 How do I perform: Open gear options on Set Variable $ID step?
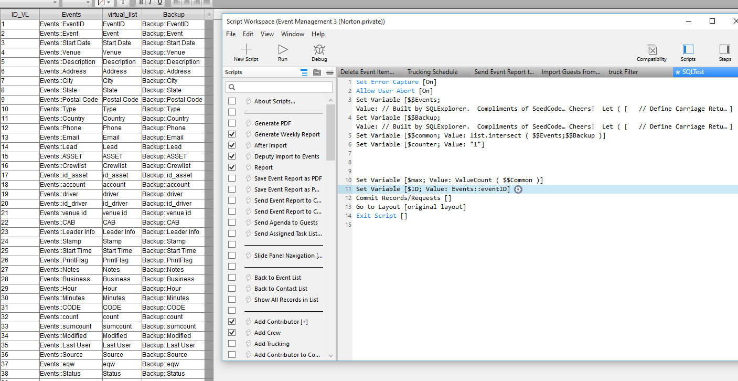(x=518, y=189)
